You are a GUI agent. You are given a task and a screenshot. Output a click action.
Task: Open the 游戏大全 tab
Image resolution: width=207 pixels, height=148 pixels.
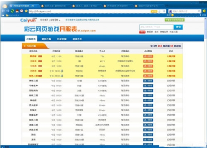[x=77, y=39]
